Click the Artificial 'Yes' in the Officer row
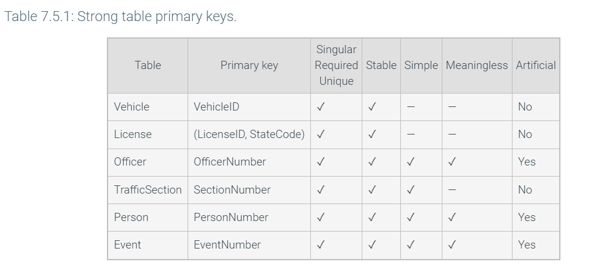The height and width of the screenshot is (276, 606). coord(527,162)
